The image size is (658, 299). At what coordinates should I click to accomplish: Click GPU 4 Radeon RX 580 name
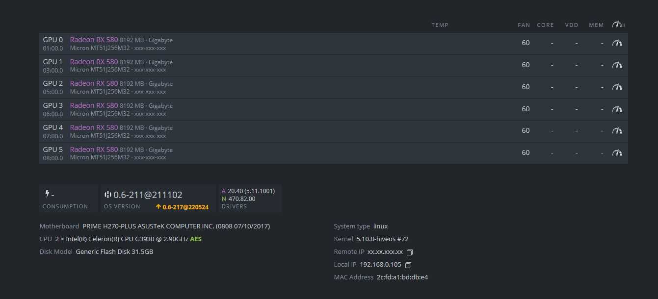[94, 127]
